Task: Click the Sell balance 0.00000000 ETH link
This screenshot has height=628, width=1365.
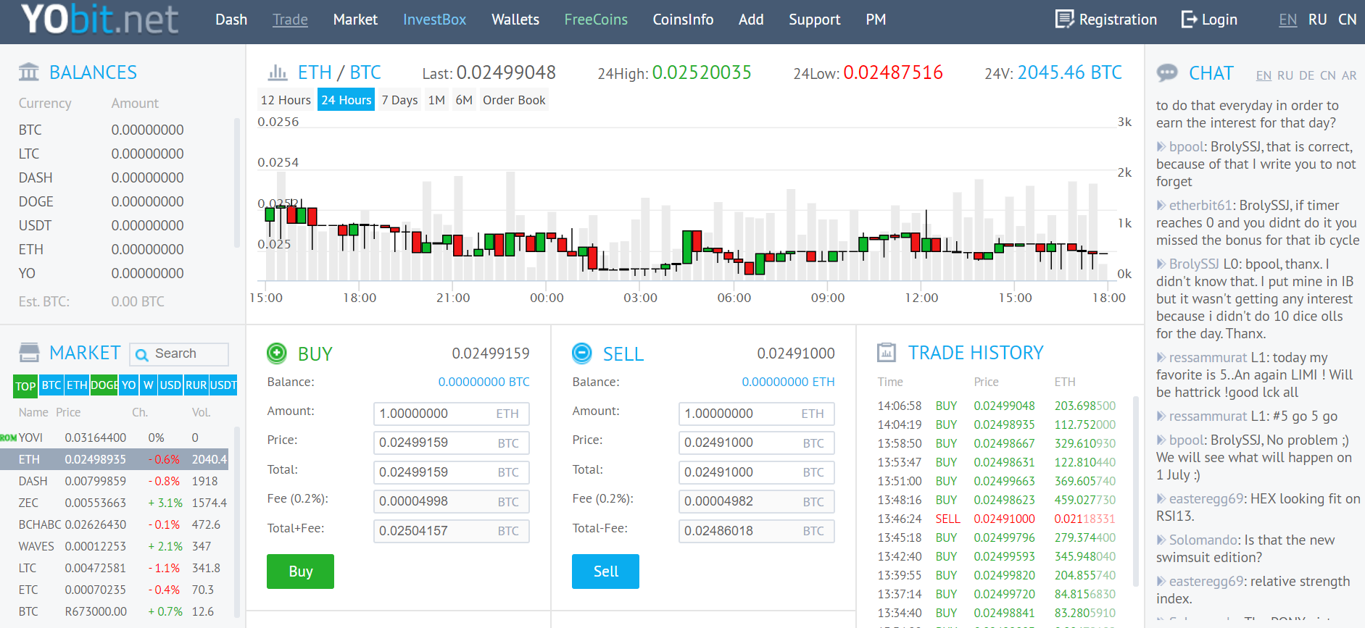Action: click(788, 382)
